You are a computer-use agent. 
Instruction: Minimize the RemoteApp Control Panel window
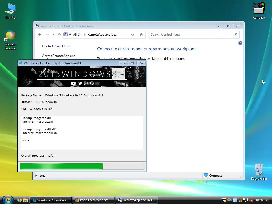click(220, 26)
